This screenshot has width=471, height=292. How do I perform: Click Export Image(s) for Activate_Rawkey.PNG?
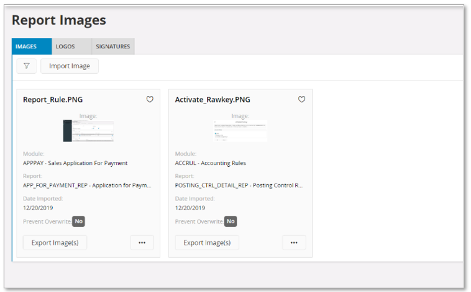click(x=207, y=242)
